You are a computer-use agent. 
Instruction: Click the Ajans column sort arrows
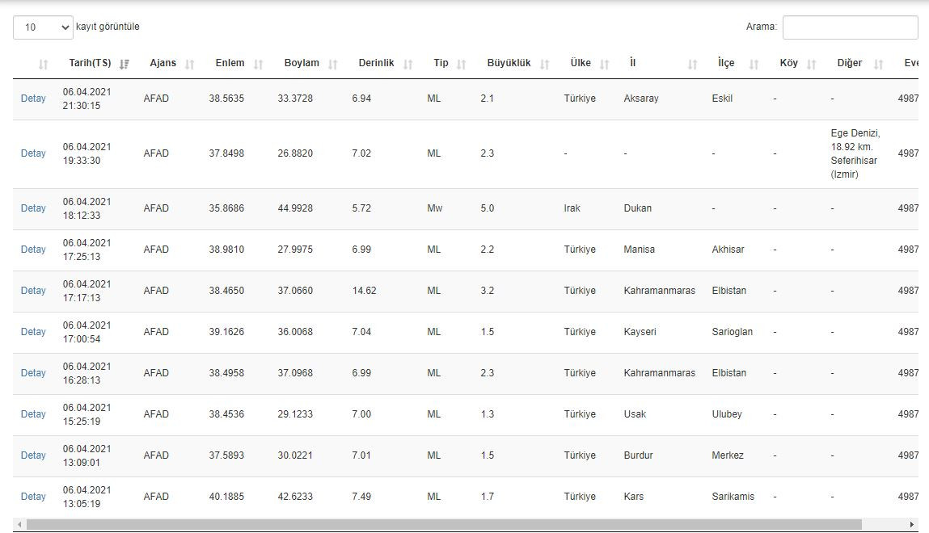coord(190,64)
